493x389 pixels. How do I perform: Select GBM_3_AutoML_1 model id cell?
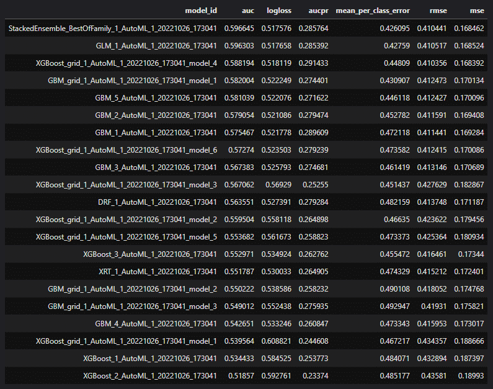click(156, 168)
